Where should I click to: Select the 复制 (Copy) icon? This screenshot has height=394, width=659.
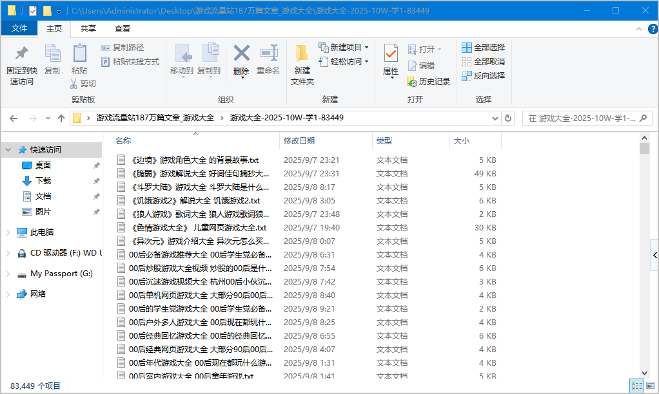pyautogui.click(x=52, y=61)
